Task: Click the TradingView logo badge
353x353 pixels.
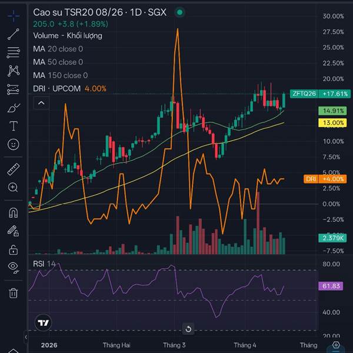Action: click(43, 323)
